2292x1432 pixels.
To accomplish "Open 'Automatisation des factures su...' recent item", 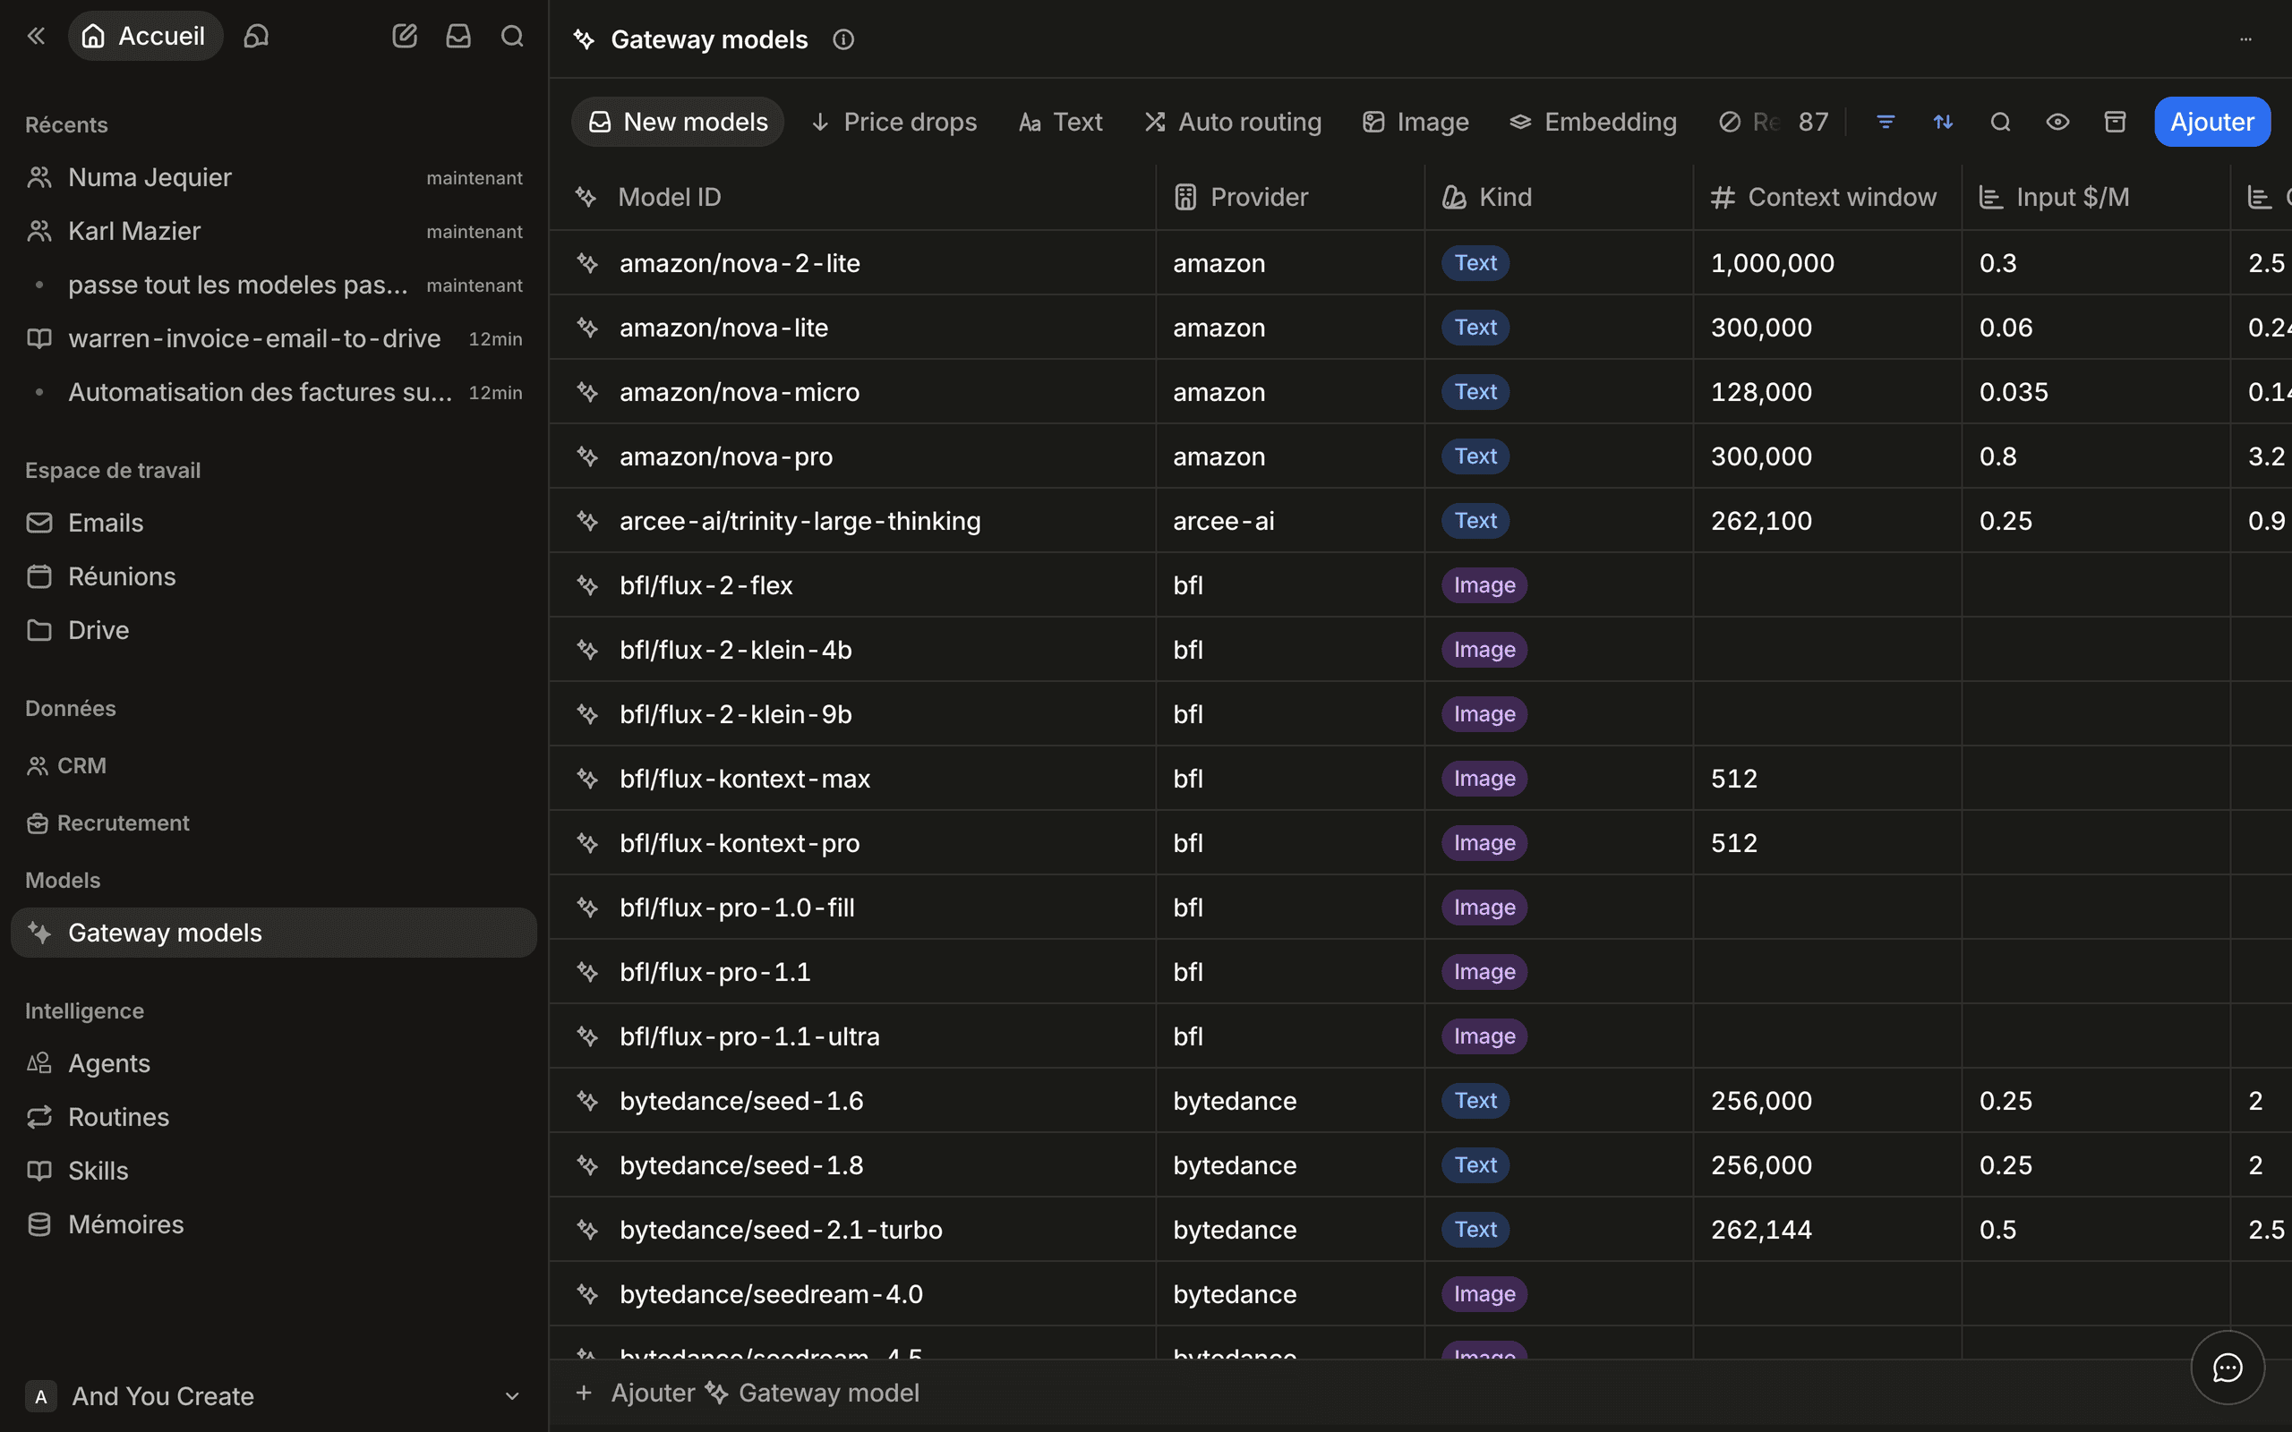I will click(x=274, y=392).
